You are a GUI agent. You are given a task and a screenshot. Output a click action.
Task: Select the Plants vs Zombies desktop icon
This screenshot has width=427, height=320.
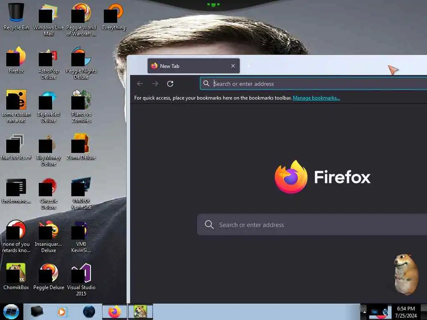[x=81, y=106]
